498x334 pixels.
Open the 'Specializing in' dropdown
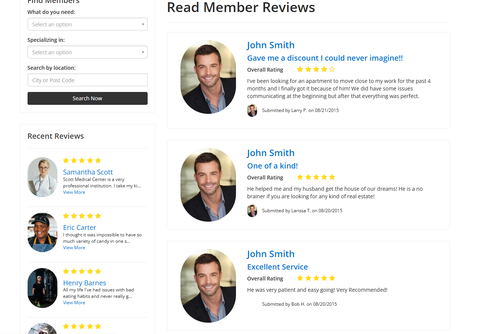coord(87,52)
